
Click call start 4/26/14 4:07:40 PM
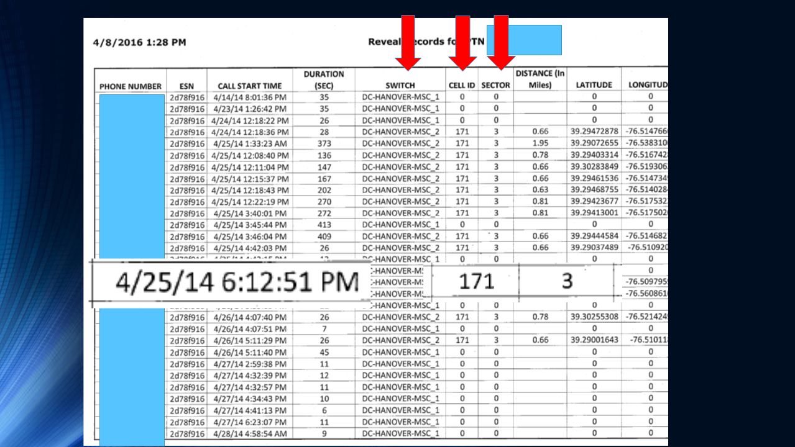250,317
